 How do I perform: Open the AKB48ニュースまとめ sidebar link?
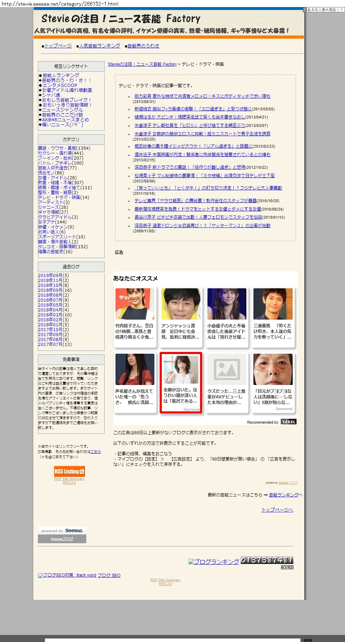pos(66,120)
